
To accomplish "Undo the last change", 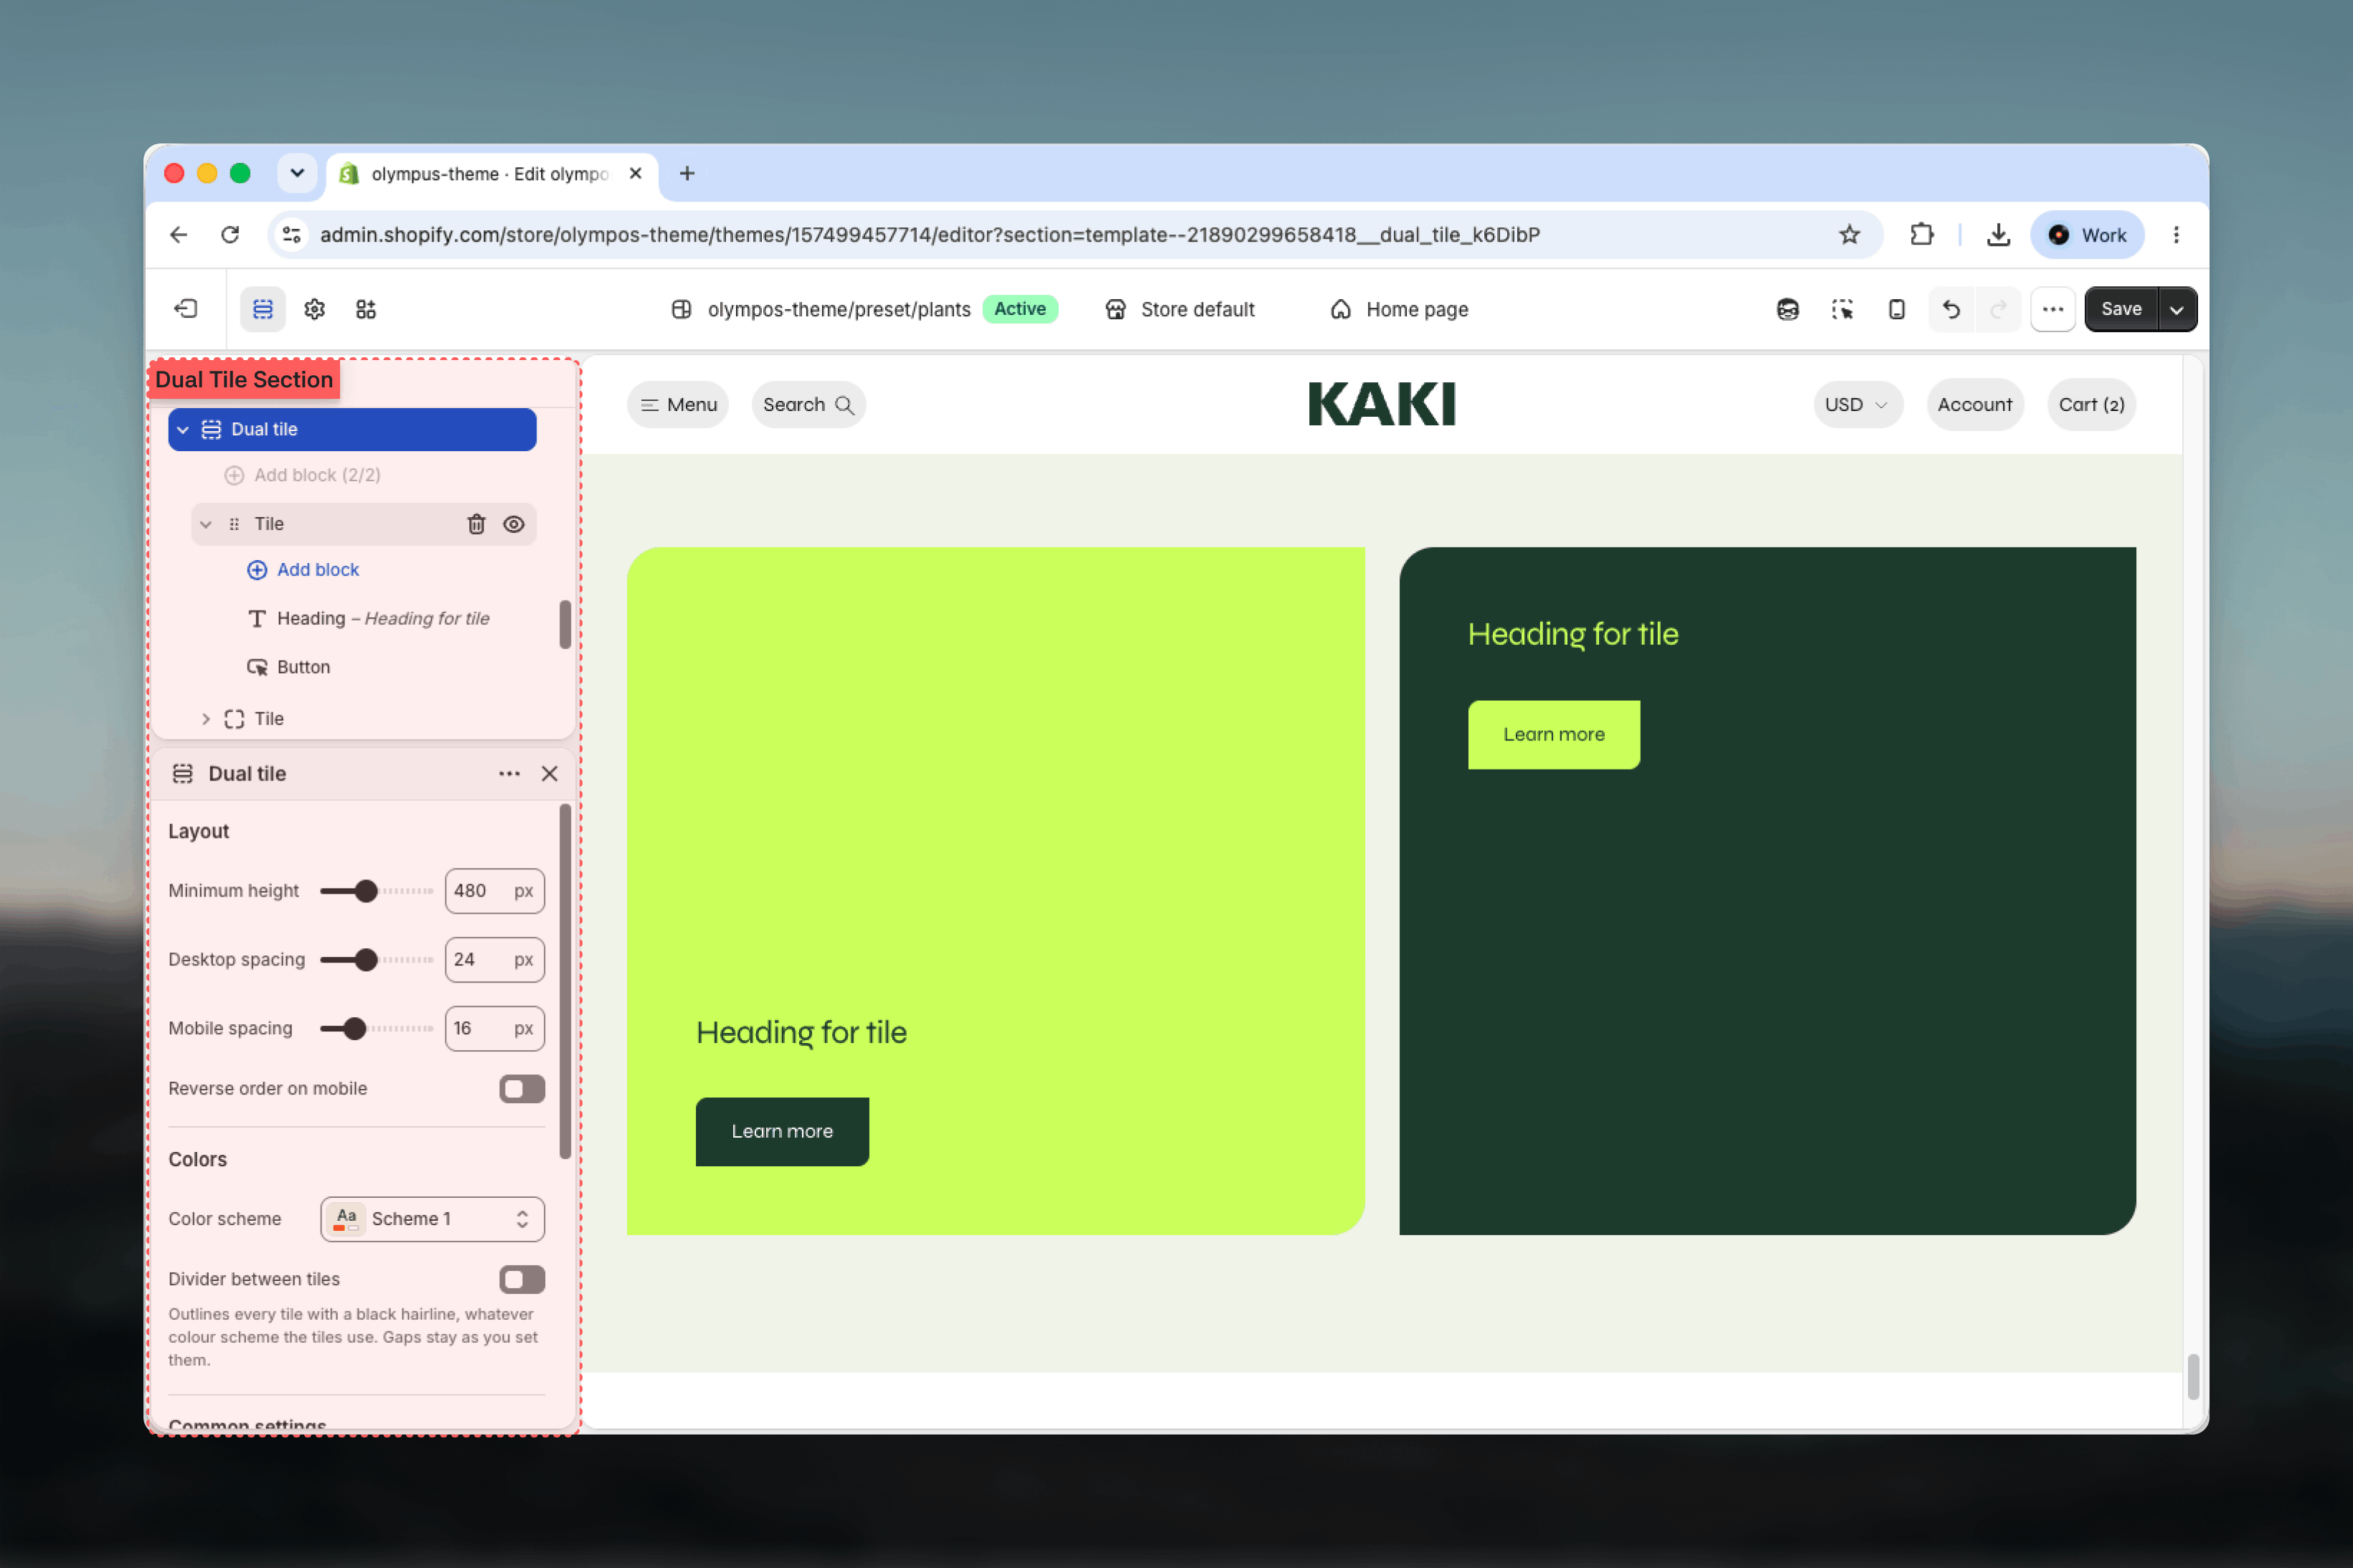I will (1950, 309).
